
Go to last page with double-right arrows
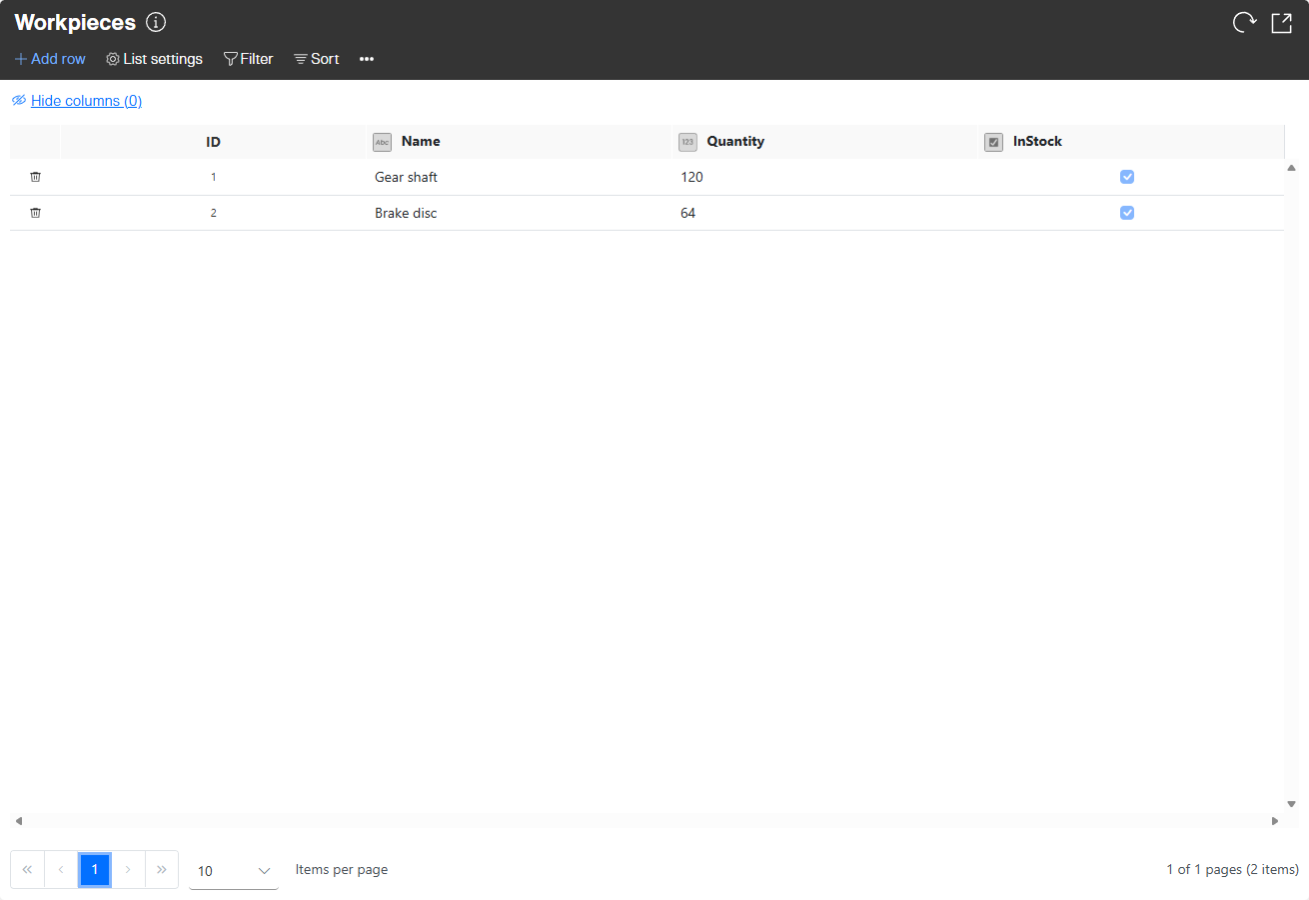(162, 869)
